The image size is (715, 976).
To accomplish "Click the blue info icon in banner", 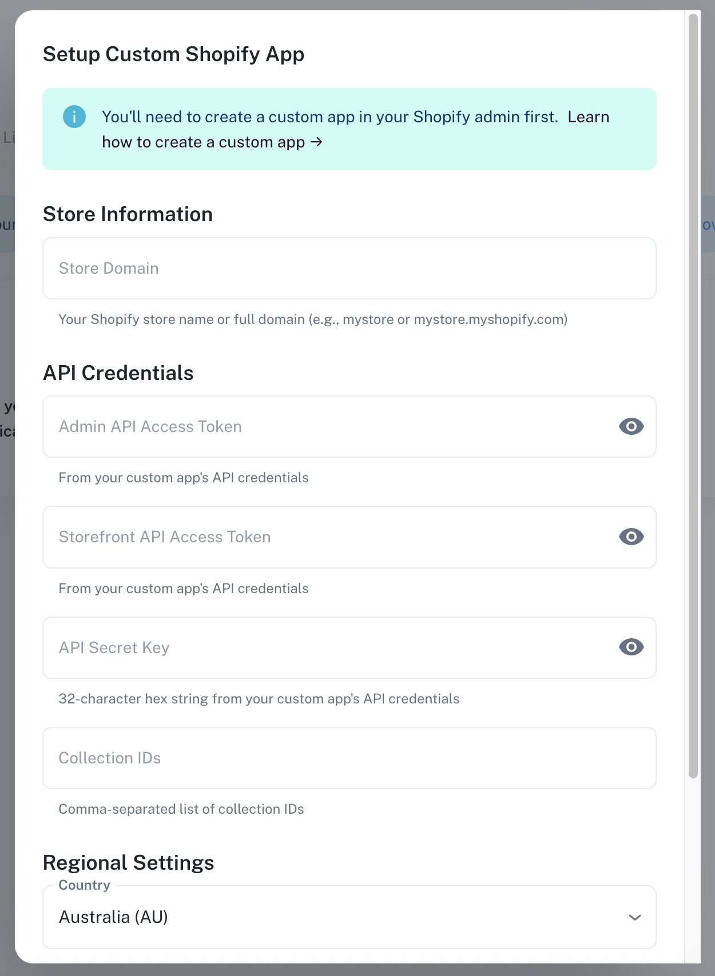I will pyautogui.click(x=74, y=117).
